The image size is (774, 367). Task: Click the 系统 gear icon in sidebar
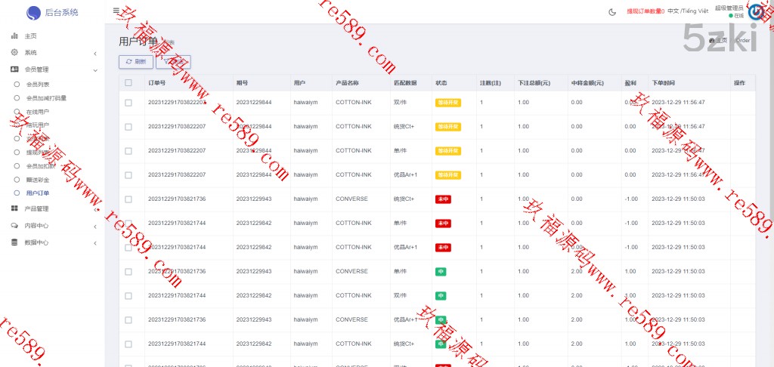tap(14, 53)
